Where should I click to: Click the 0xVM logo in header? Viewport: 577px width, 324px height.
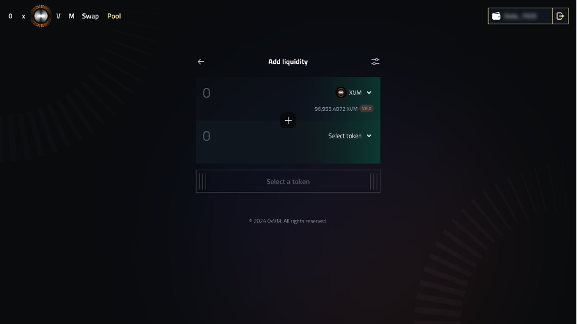(x=41, y=16)
